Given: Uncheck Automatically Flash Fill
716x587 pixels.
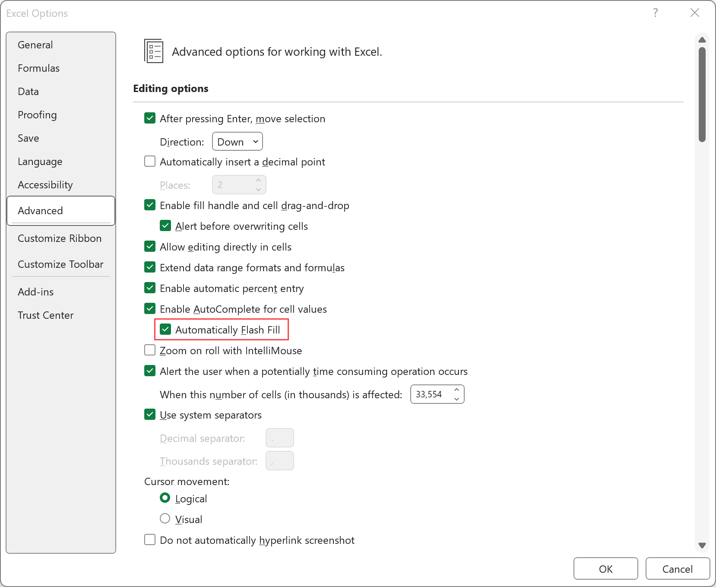Looking at the screenshot, I should (x=165, y=330).
